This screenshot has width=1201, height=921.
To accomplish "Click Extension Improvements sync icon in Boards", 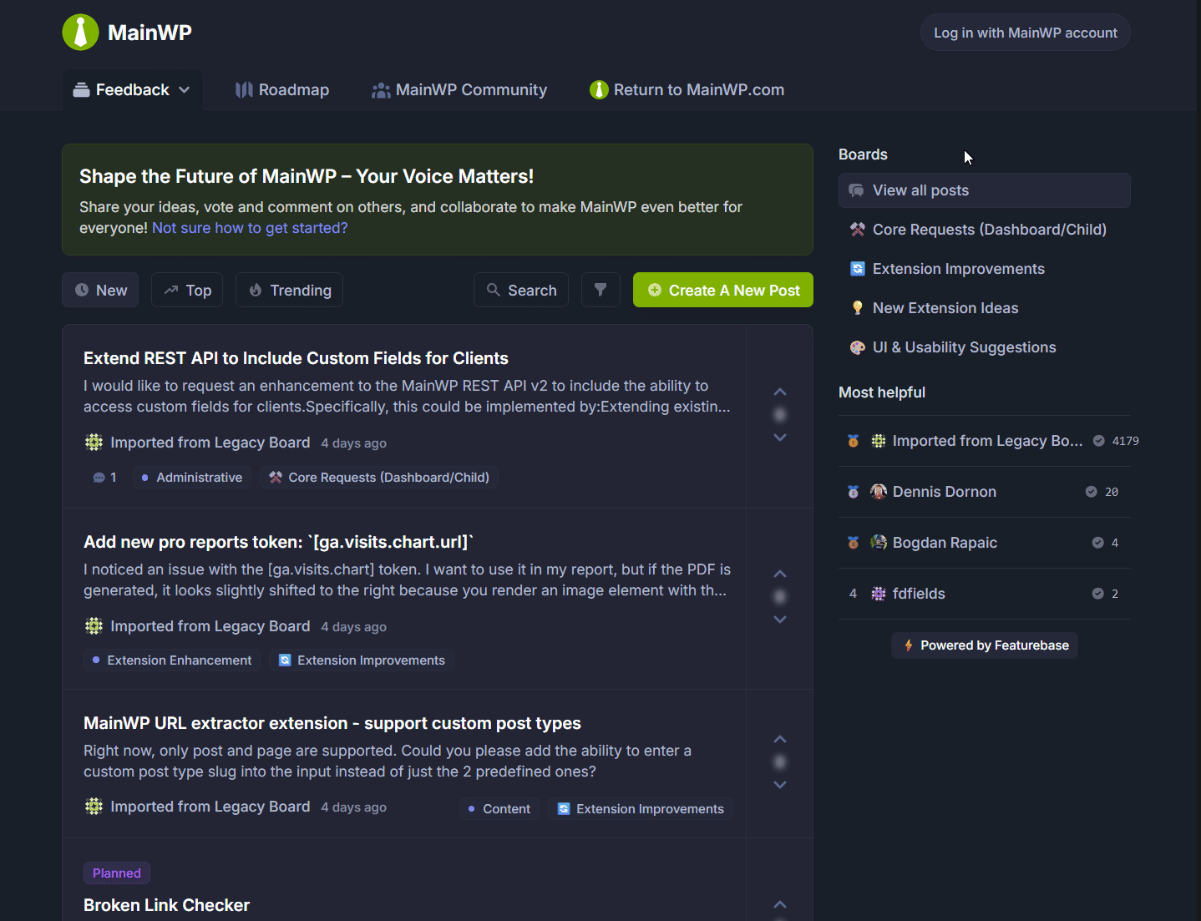I will click(x=857, y=269).
